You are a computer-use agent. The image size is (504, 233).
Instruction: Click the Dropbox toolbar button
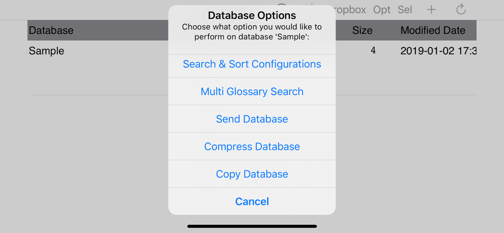point(350,10)
